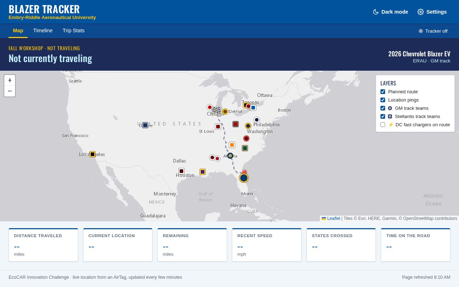Open the Leaflet attribution link
The width and height of the screenshot is (459, 287).
click(333, 218)
